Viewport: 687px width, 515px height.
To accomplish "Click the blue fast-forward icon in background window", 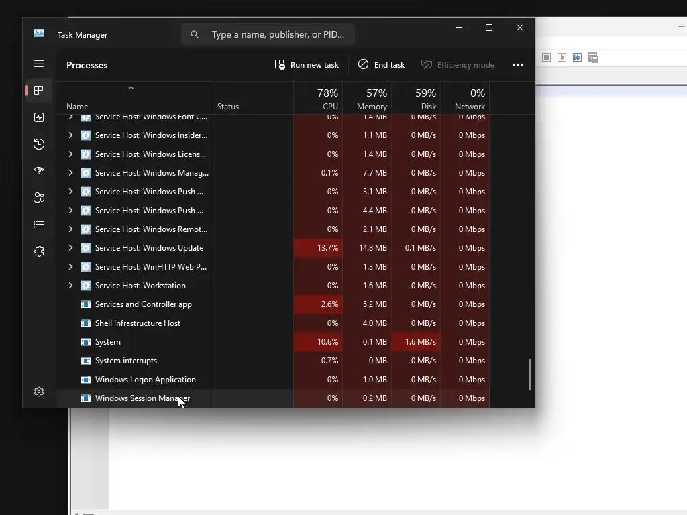I will pos(577,58).
